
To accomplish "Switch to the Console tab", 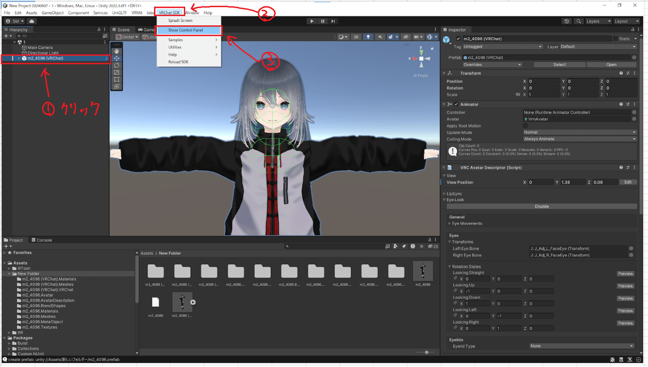I will [x=42, y=240].
